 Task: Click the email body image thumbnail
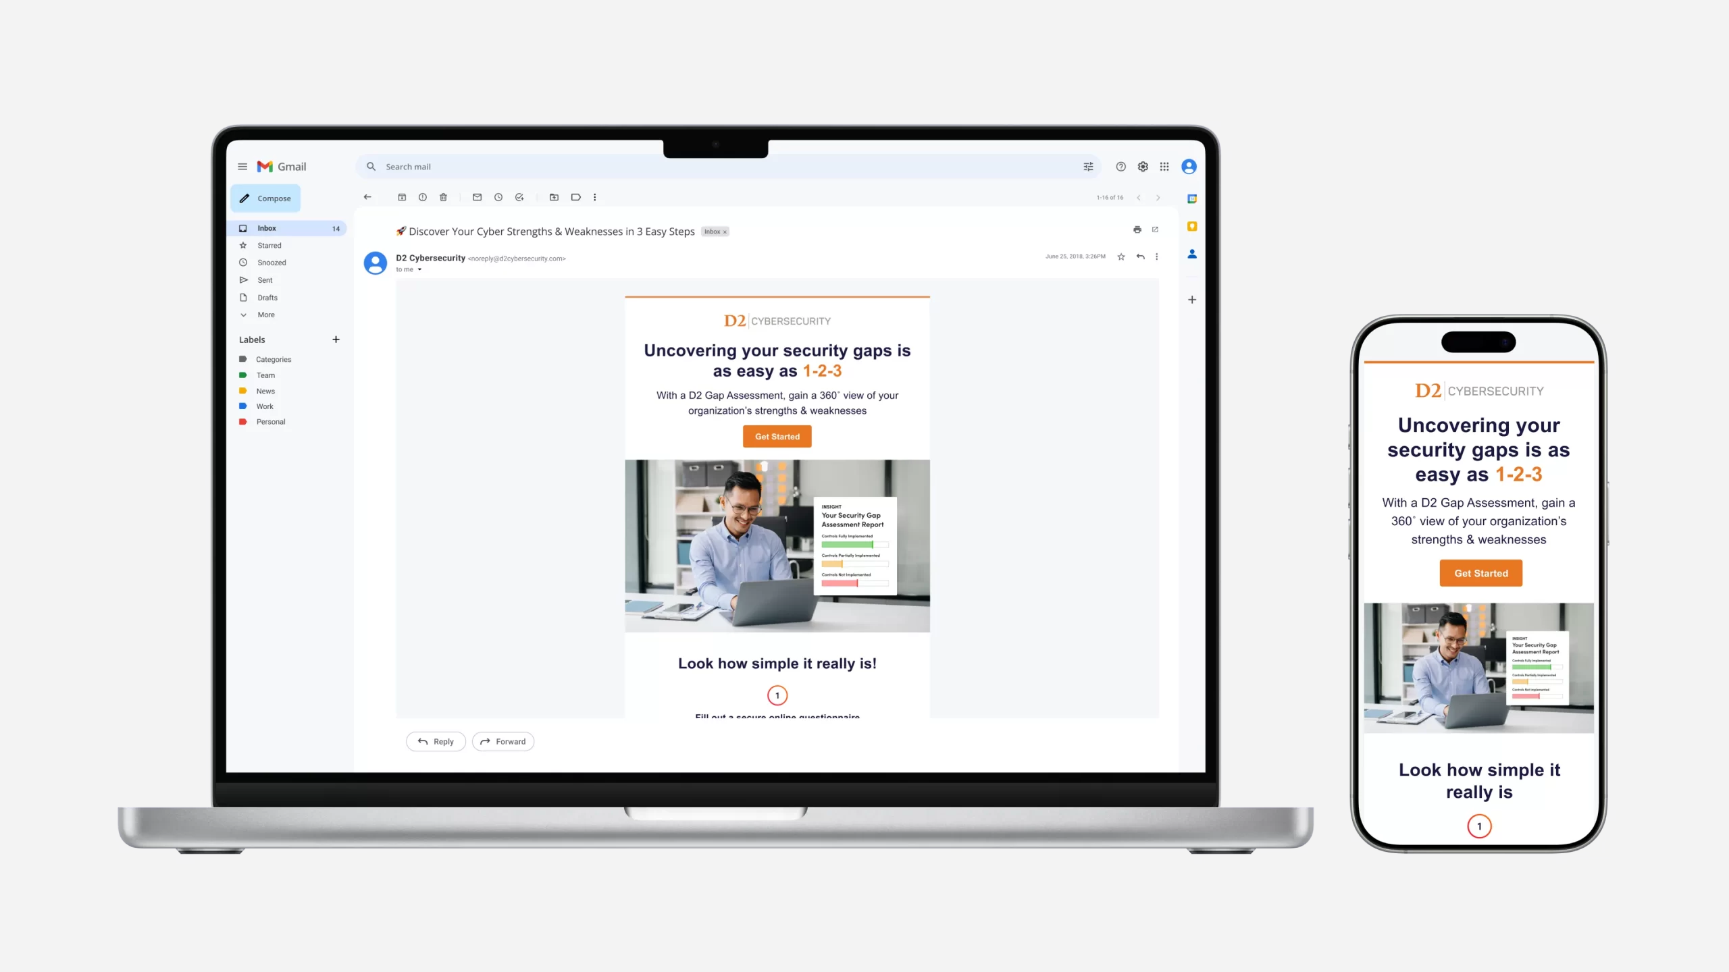[778, 546]
